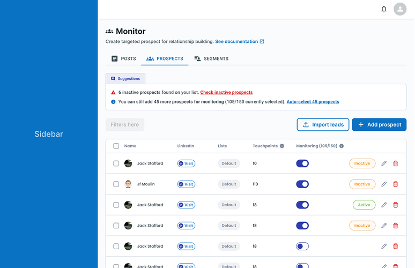Click the Filters here placeholder
The height and width of the screenshot is (268, 415).
tap(124, 124)
